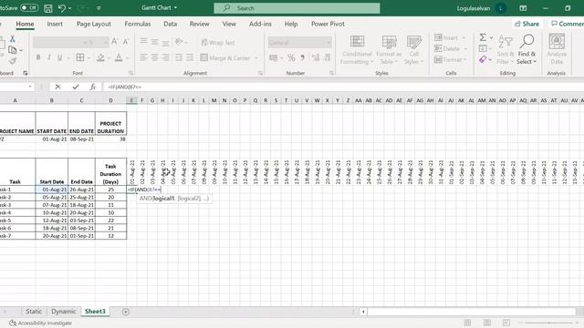This screenshot has width=584, height=328.
Task: Open the Ribbon Display Options icon
Action: click(x=523, y=8)
